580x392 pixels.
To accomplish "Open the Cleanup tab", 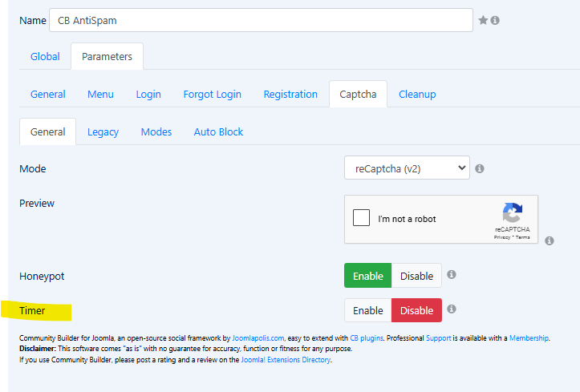I will click(417, 95).
